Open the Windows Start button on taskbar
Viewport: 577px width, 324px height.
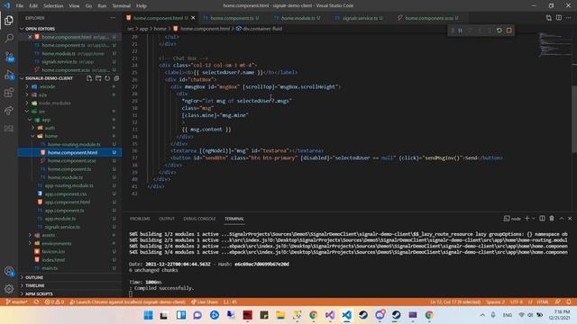pyautogui.click(x=148, y=315)
